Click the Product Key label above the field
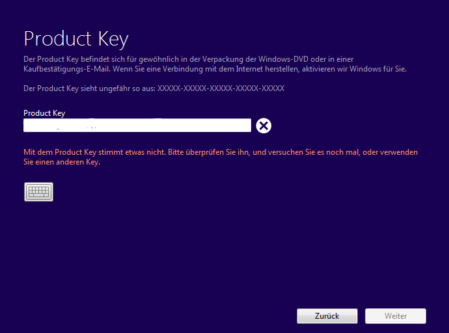 [x=44, y=113]
